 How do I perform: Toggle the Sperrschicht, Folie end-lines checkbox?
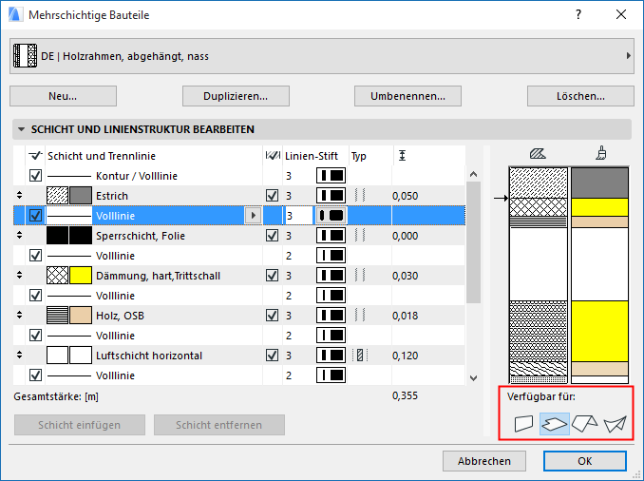[x=273, y=236]
